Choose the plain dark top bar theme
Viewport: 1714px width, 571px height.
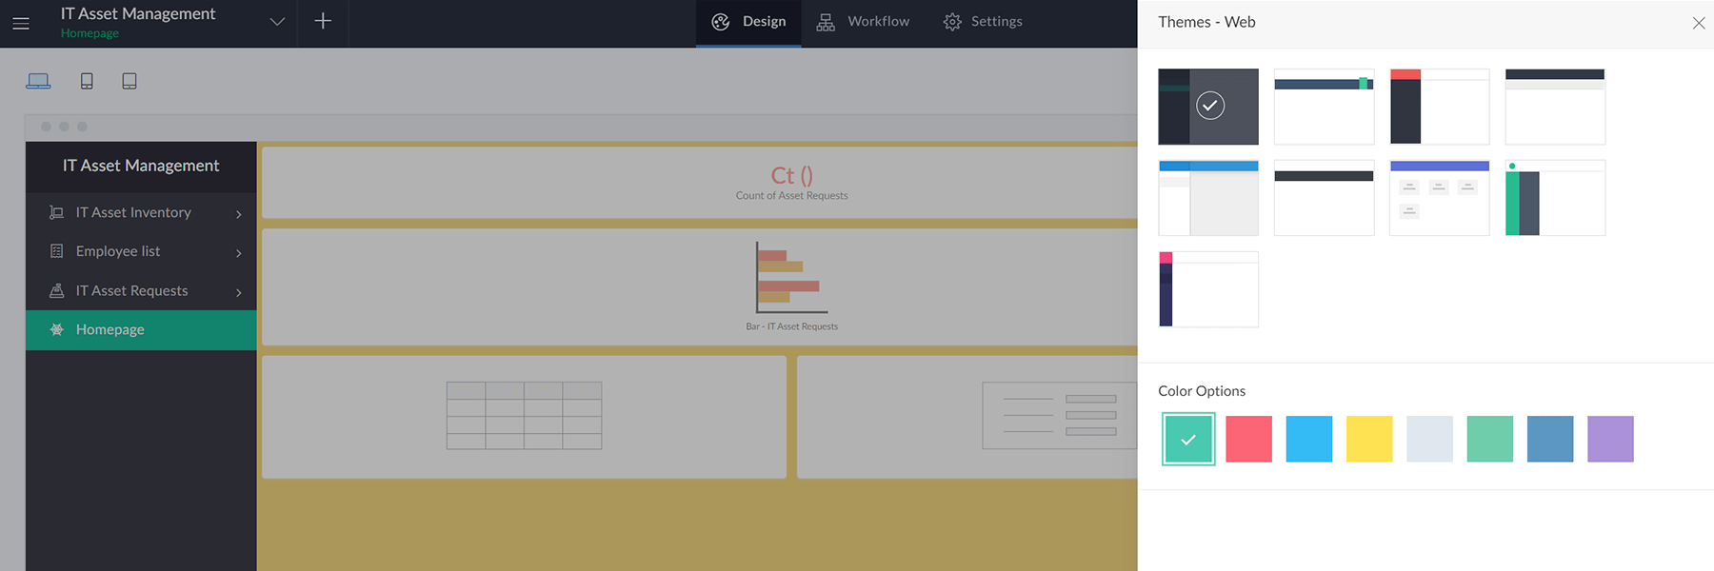(x=1324, y=198)
